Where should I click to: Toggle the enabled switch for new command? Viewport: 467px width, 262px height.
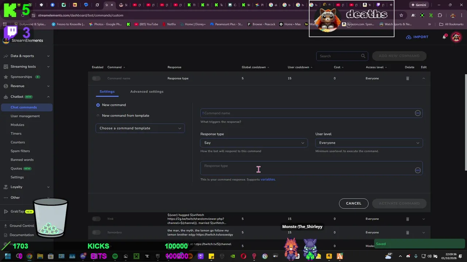[x=96, y=78]
